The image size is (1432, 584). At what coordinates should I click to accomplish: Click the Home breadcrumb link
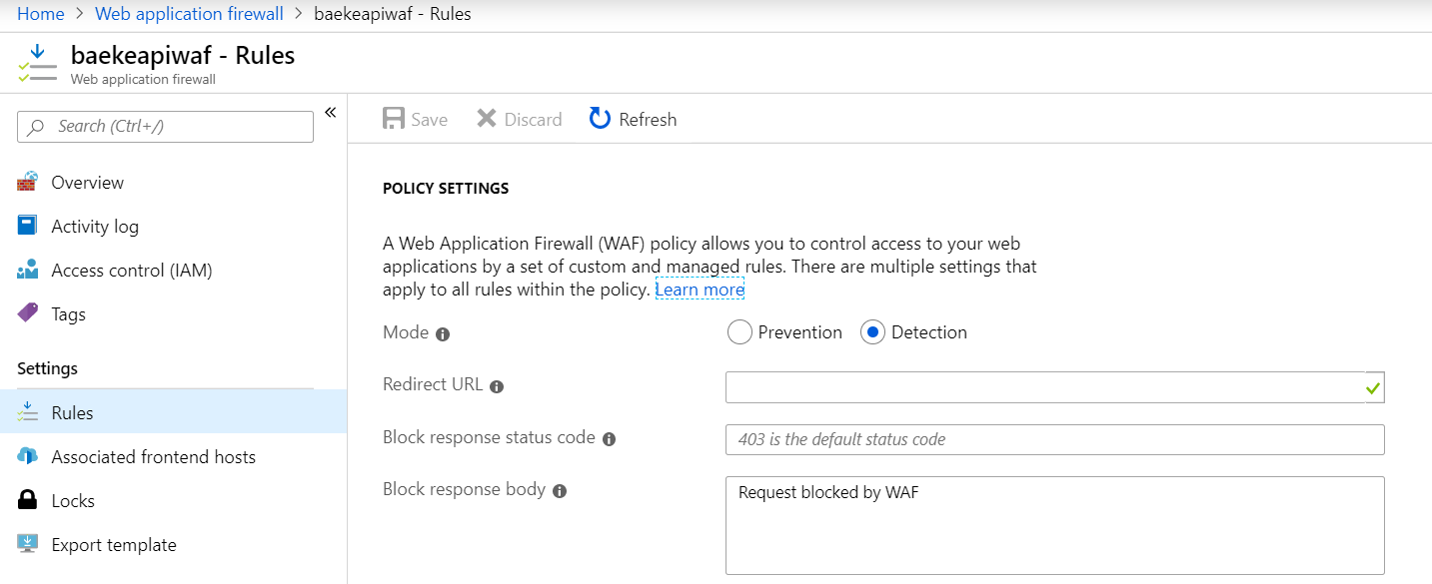pyautogui.click(x=41, y=14)
